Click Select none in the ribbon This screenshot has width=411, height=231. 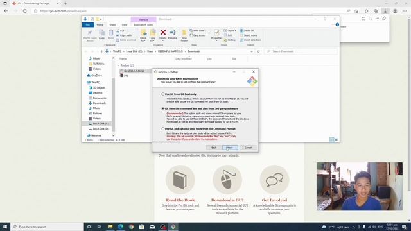(249, 35)
